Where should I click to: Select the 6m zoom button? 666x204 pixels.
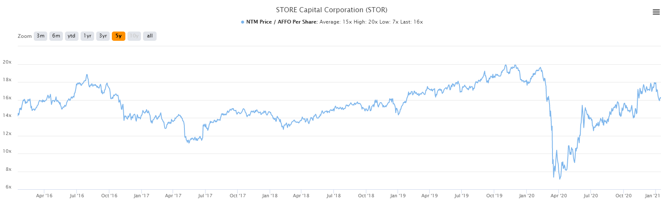coord(56,36)
